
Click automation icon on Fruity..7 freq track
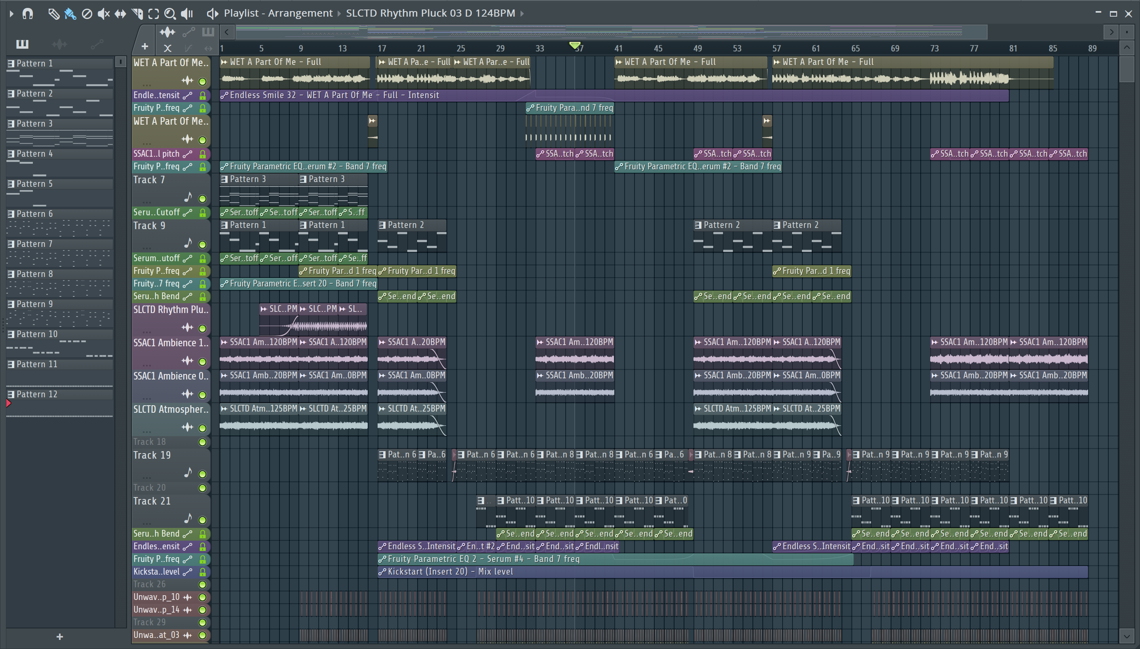coord(188,283)
